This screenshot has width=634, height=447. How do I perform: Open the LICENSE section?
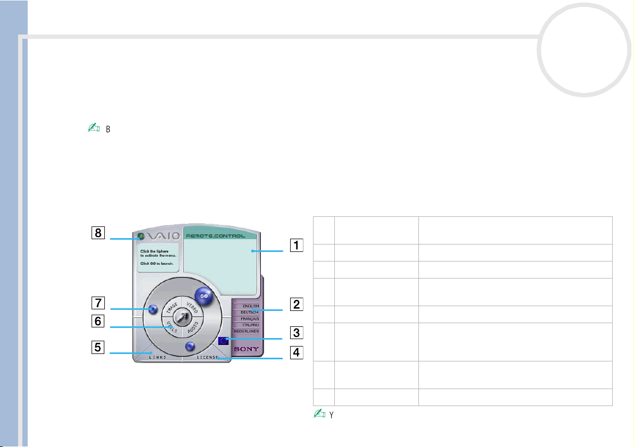tap(208, 357)
